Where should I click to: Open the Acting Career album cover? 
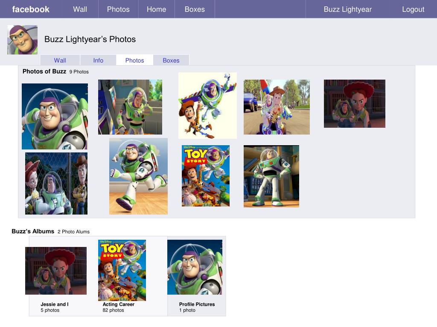(122, 270)
